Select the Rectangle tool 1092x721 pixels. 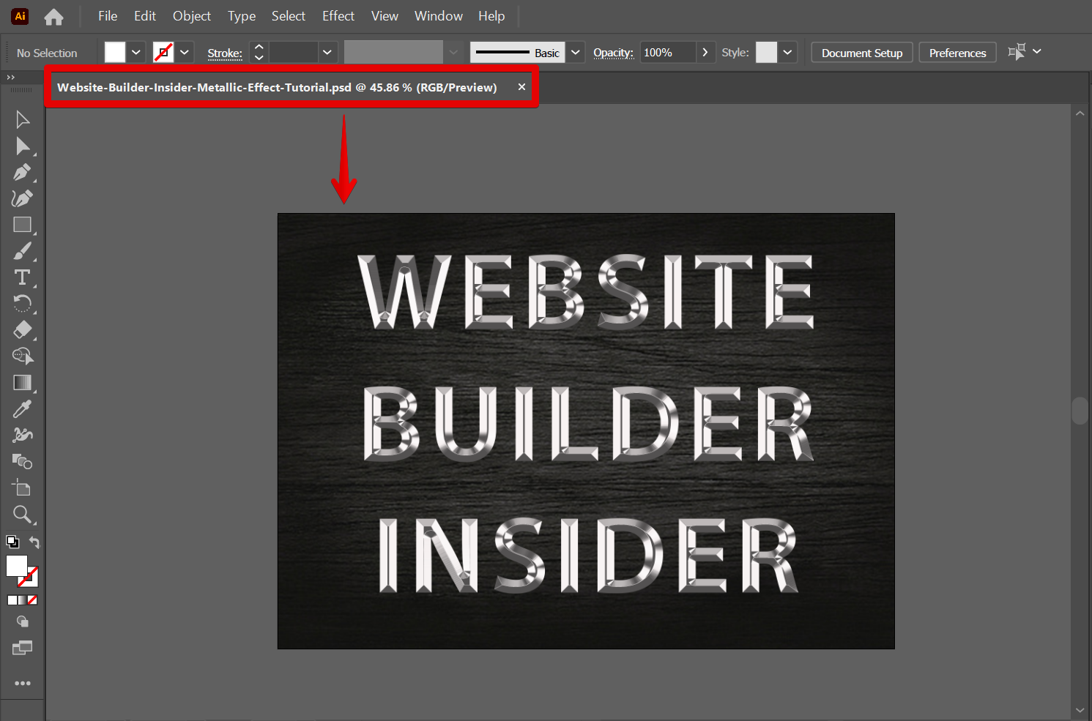[22, 225]
